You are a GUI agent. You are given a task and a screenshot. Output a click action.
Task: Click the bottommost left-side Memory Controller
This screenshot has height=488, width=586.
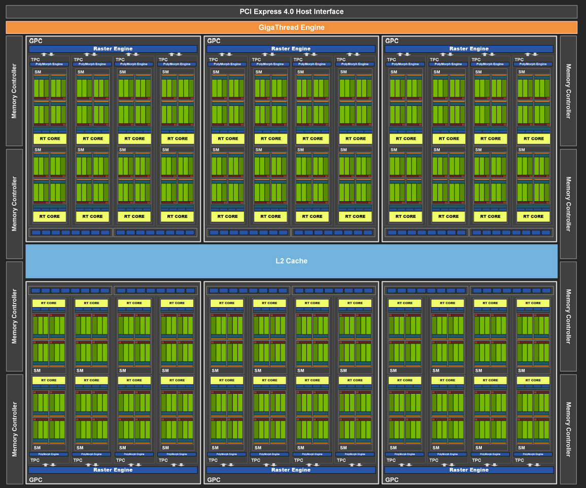14,429
